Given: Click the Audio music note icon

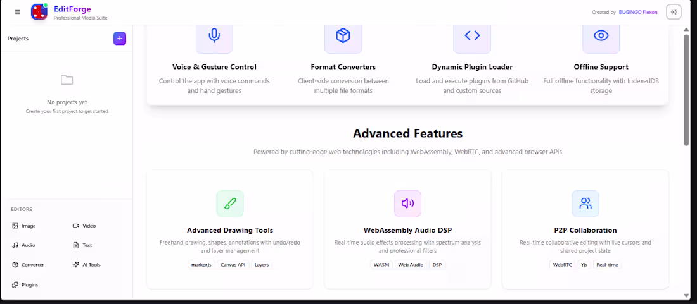Looking at the screenshot, I should pyautogui.click(x=15, y=245).
